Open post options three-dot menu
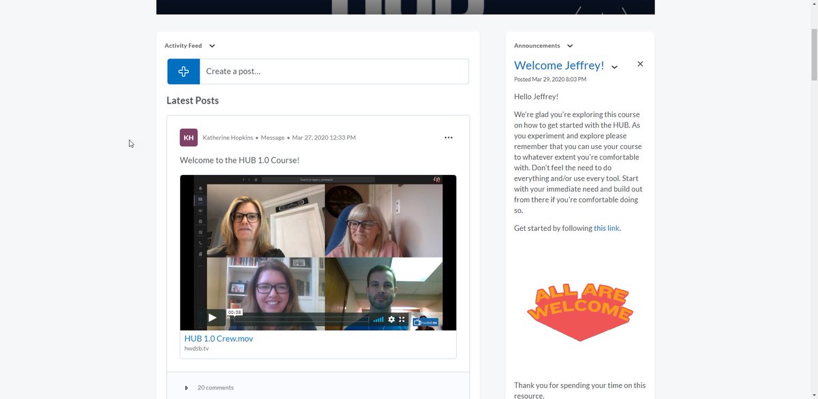 point(449,138)
